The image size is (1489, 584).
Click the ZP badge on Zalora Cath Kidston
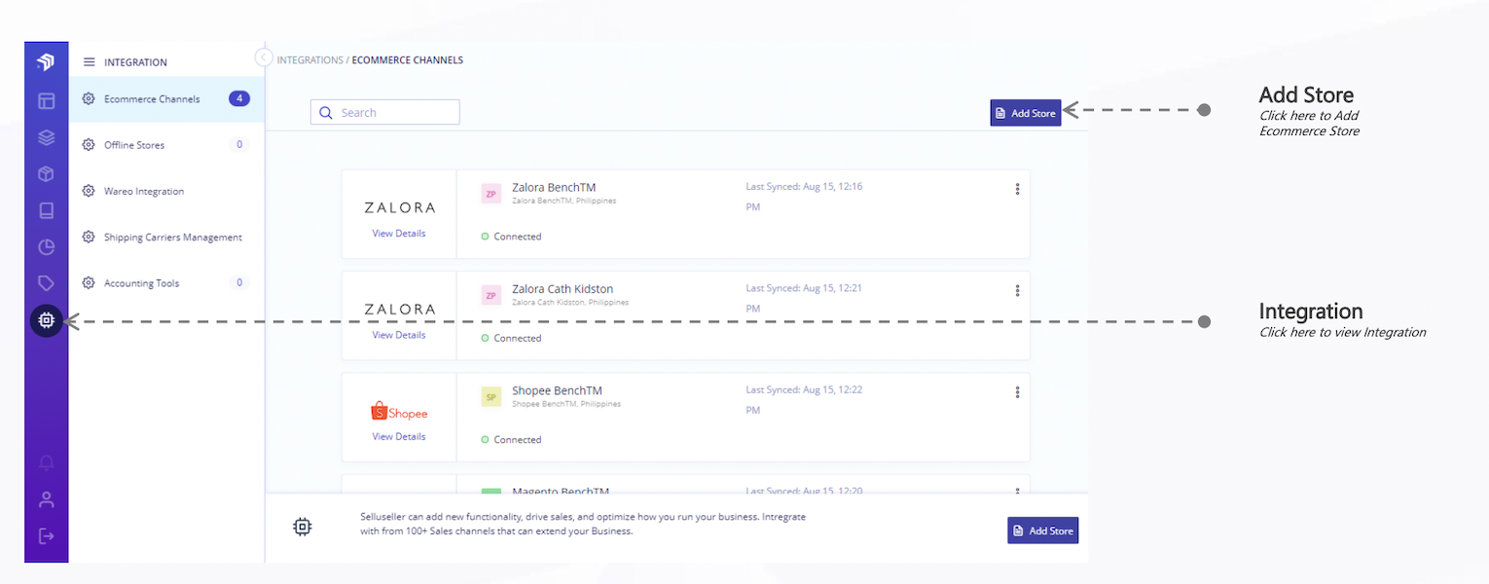(491, 295)
